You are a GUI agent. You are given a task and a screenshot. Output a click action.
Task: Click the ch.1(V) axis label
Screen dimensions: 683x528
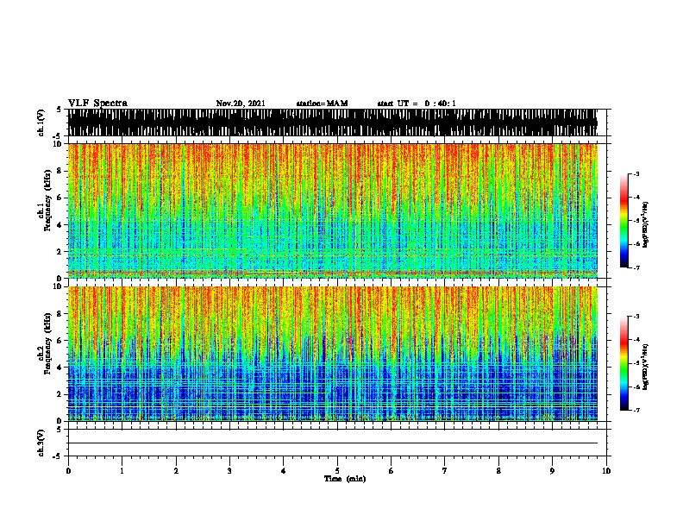(41, 123)
